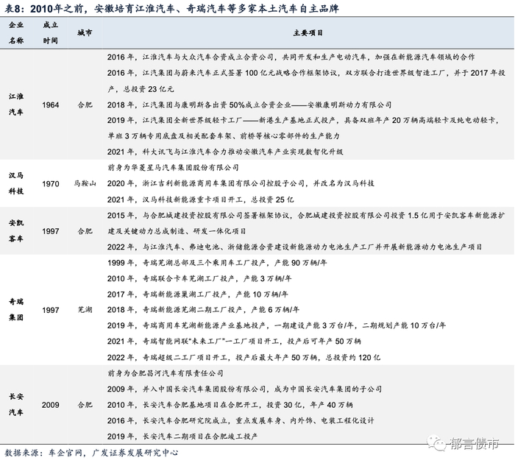515x466 pixels.
Task: Click the 合肥 city cell in 长安汽车 row
Action: 85,405
